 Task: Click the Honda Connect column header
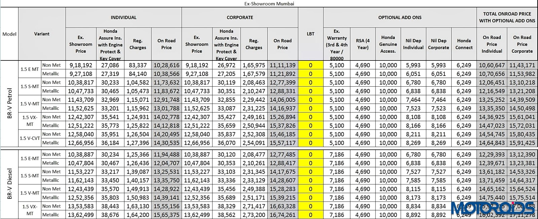pyautogui.click(x=464, y=44)
